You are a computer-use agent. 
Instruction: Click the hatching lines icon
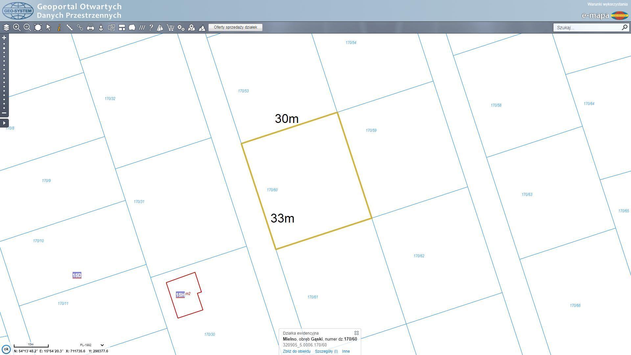(142, 28)
